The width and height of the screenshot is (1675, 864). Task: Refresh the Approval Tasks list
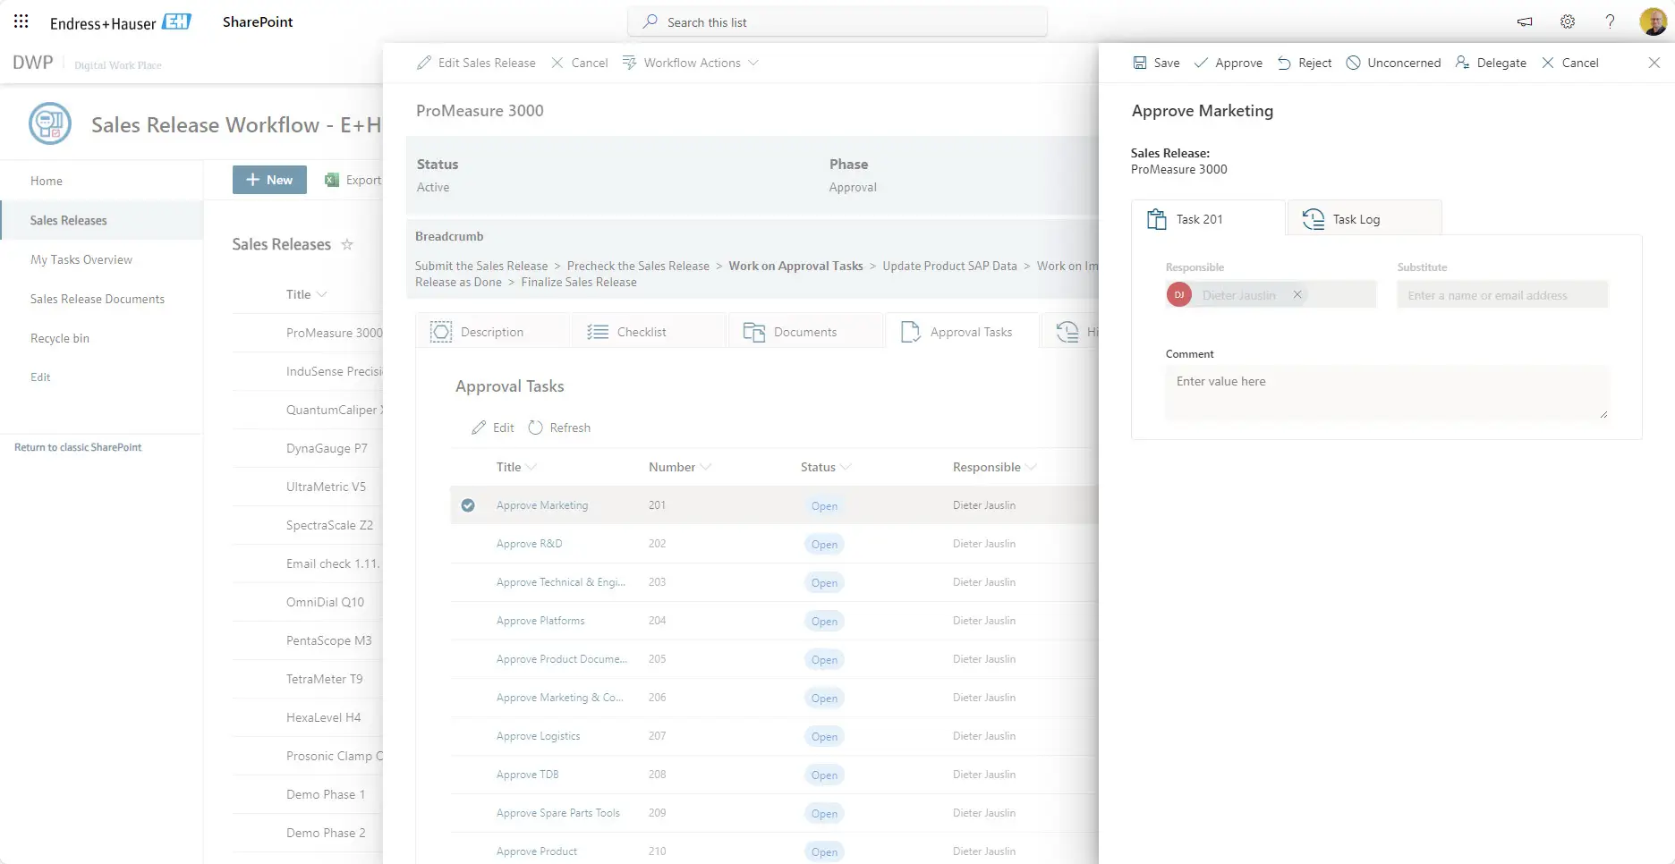pyautogui.click(x=559, y=428)
